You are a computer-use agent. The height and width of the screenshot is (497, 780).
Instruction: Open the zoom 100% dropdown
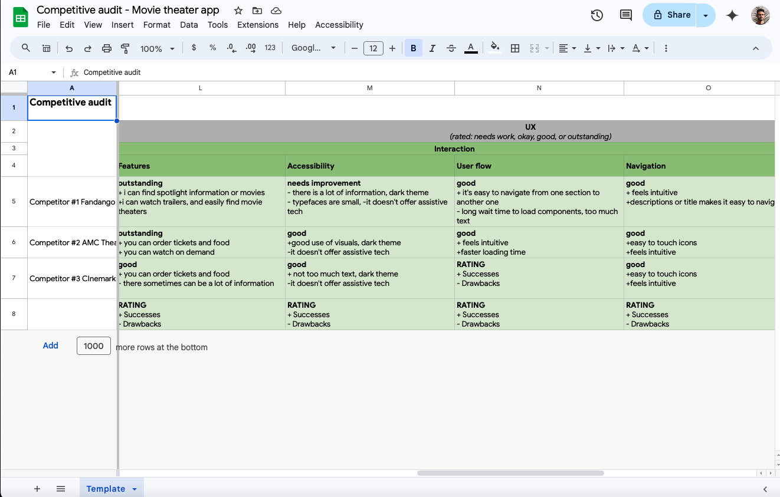[x=157, y=48]
